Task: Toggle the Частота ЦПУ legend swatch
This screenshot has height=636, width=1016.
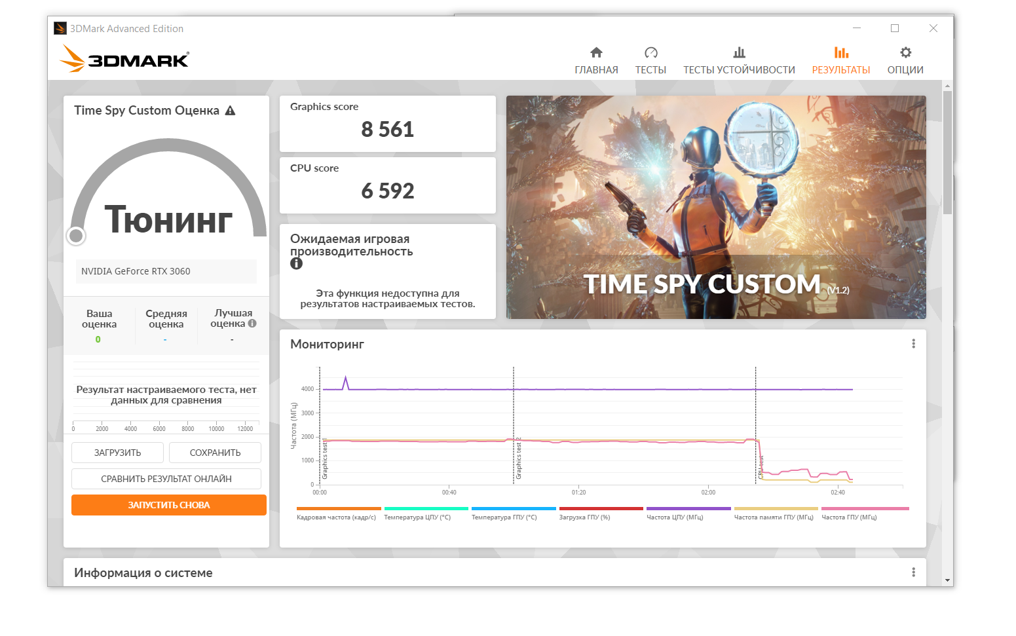Action: click(688, 508)
